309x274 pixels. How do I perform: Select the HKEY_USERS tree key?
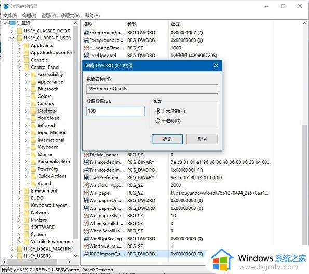coord(37,256)
